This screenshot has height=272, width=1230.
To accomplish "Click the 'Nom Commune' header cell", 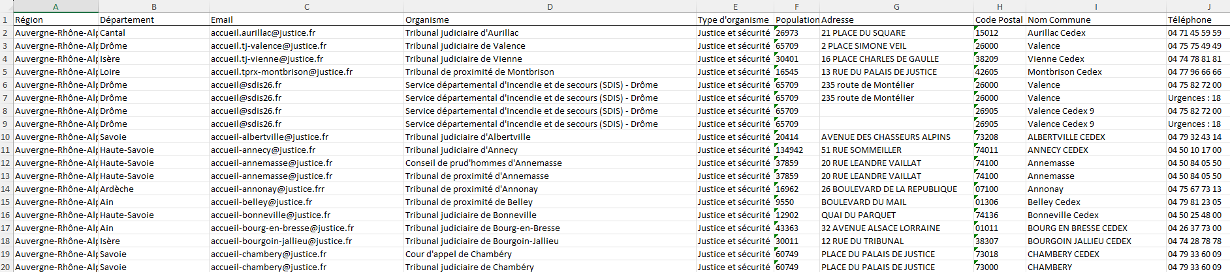I will click(1096, 20).
